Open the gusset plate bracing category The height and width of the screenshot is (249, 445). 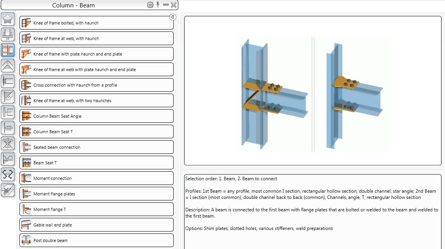(8, 97)
